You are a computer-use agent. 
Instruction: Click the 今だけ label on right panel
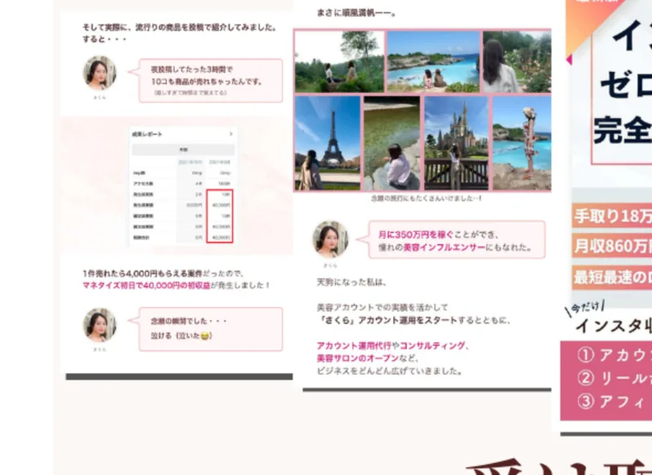point(584,307)
